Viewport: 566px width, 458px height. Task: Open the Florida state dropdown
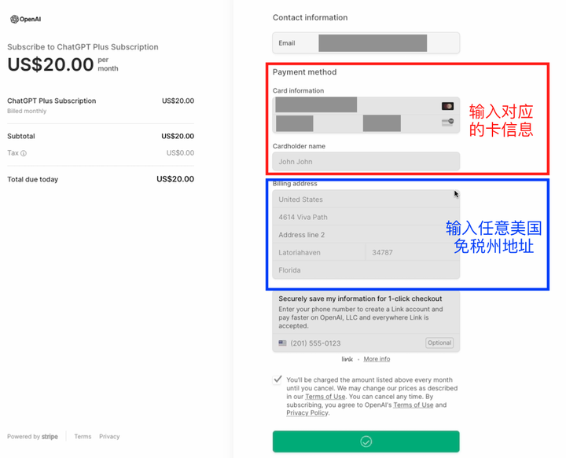click(366, 270)
